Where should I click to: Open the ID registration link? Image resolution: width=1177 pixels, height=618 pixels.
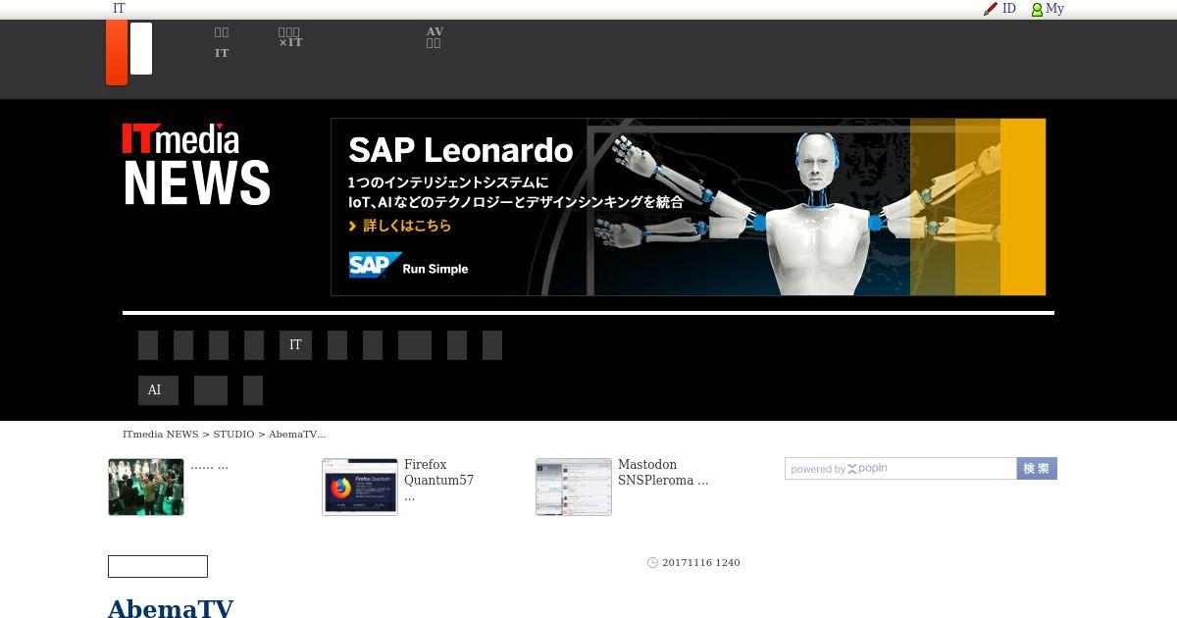click(x=1009, y=9)
